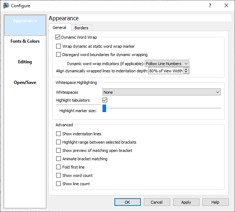235x212 pixels.
Task: Open the Fonts & Colors settings page
Action: pos(25,41)
